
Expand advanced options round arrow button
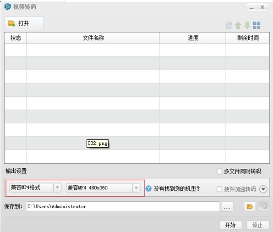pos(263,189)
